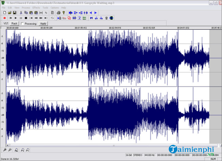Click the trash can delete icon
The image size is (222, 161).
tap(106, 18)
